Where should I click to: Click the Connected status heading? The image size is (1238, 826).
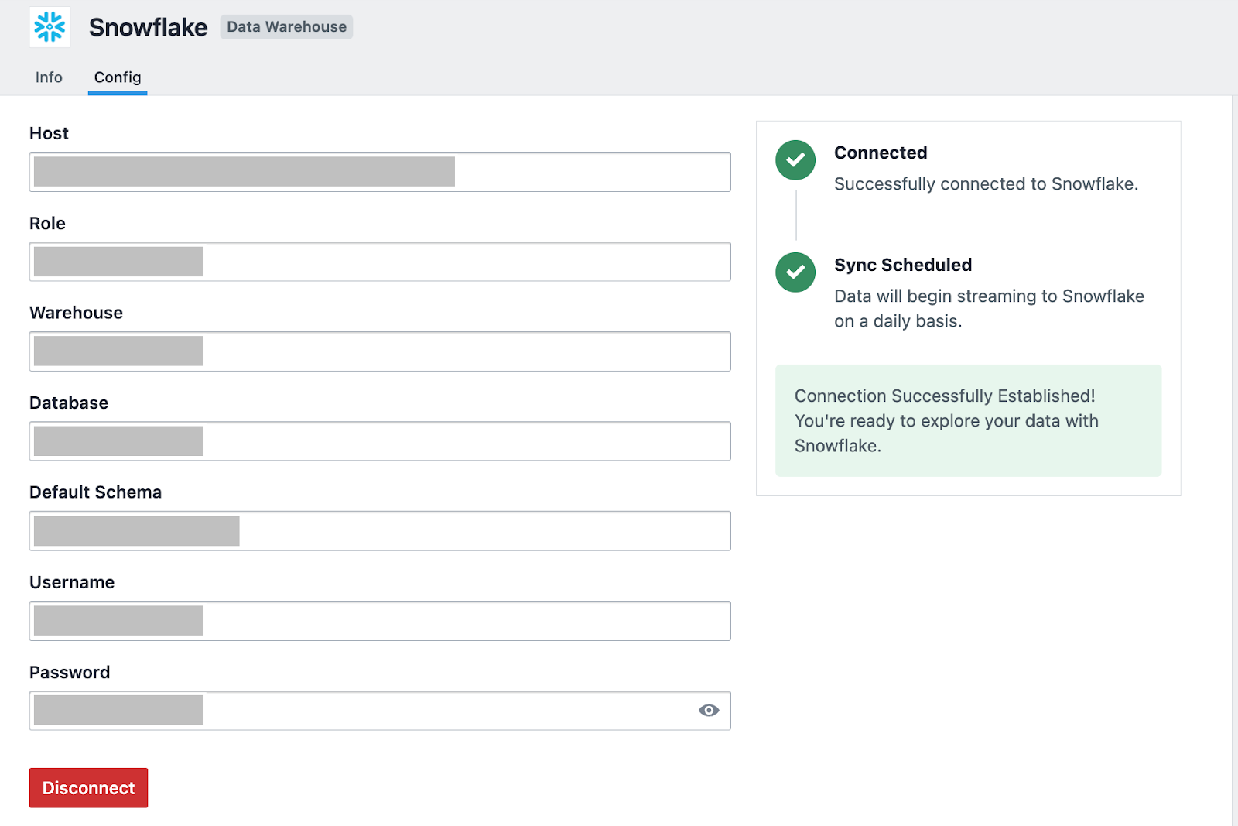[881, 153]
